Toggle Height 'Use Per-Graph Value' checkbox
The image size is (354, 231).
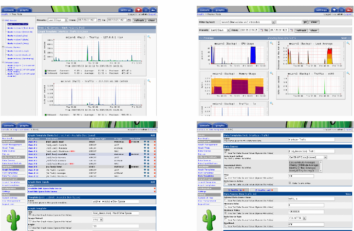click(x=30, y=227)
